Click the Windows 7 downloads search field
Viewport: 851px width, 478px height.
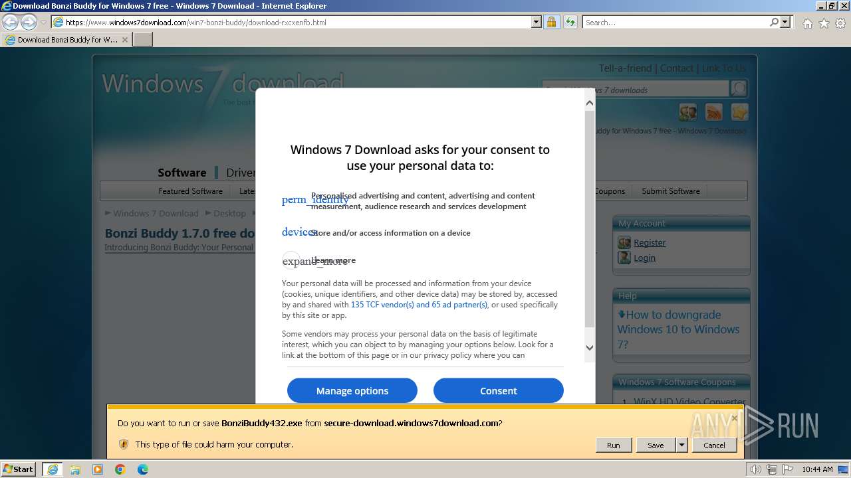point(636,90)
